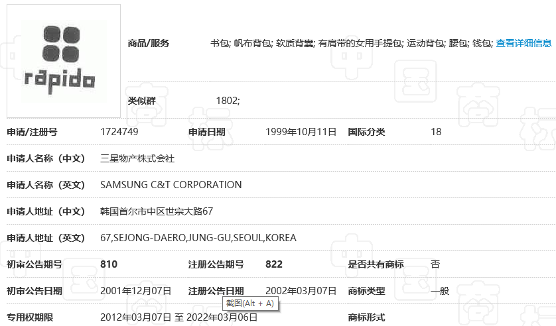Click exclusive rights period 2012年03月07日 至 2022年03月06日

pos(178,317)
